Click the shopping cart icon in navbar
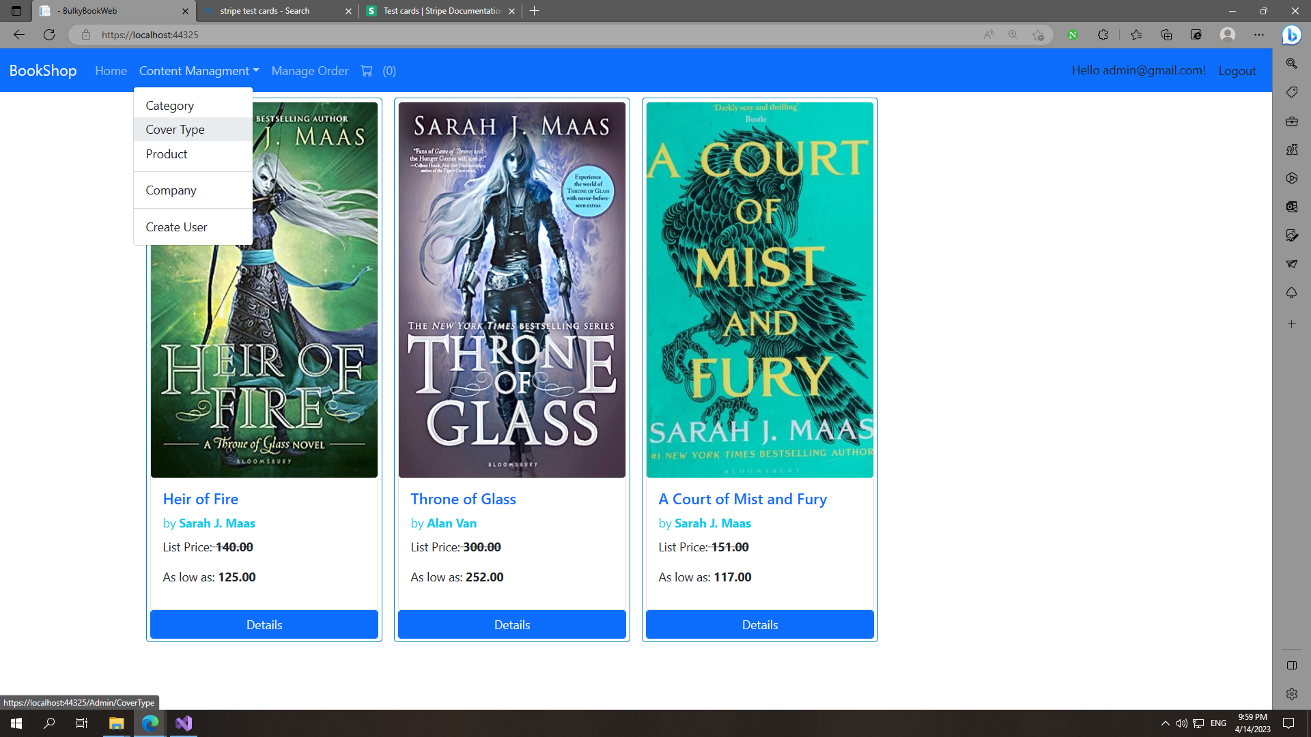 click(367, 71)
